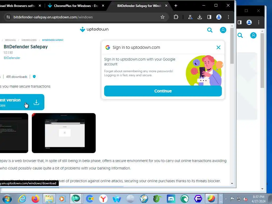Open the Chrome downloads icon
This screenshot has width=272, height=204.
[x=200, y=17]
